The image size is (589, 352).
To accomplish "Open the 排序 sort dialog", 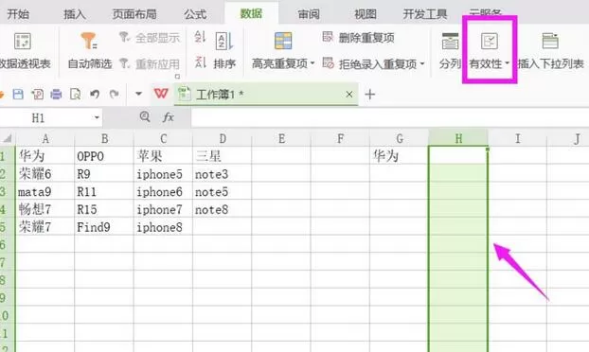I will pyautogui.click(x=224, y=51).
